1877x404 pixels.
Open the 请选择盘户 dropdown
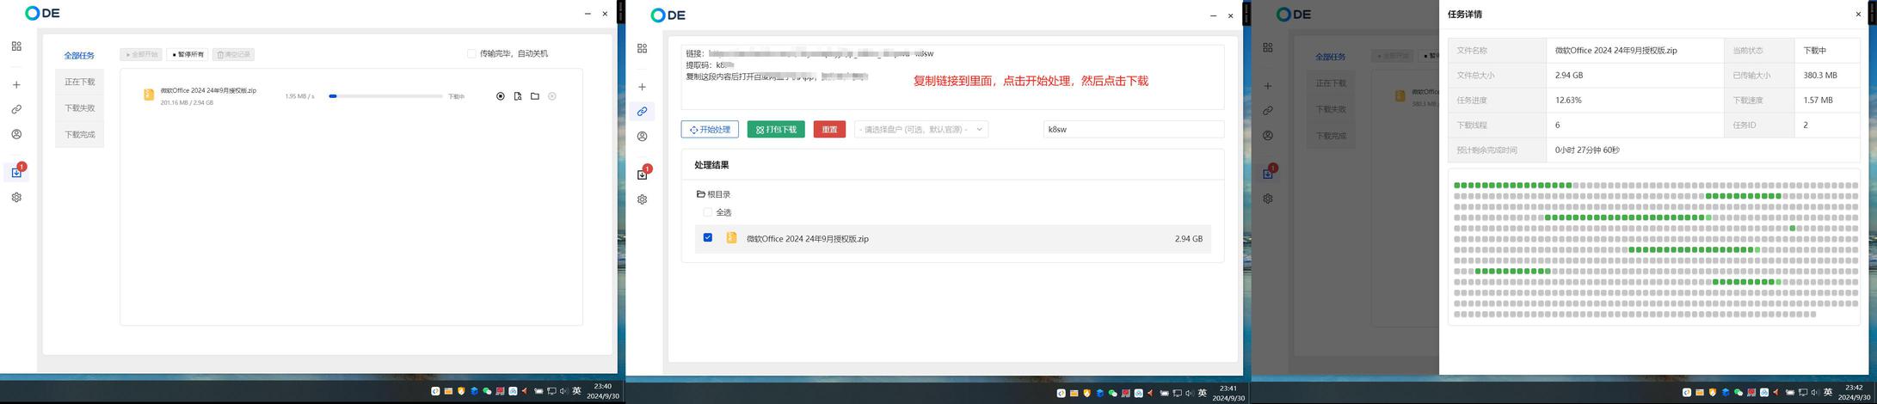921,129
